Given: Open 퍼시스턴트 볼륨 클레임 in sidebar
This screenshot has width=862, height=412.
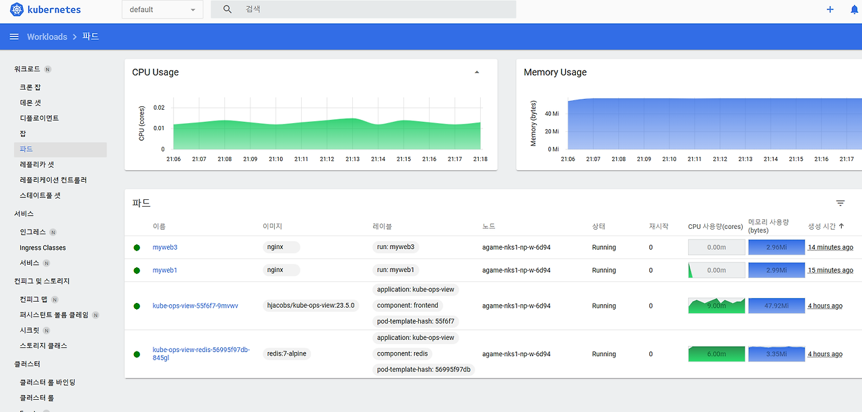Looking at the screenshot, I should point(54,315).
